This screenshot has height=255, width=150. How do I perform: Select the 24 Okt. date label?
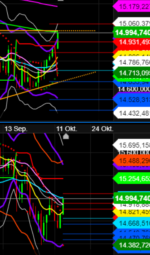click(102, 129)
